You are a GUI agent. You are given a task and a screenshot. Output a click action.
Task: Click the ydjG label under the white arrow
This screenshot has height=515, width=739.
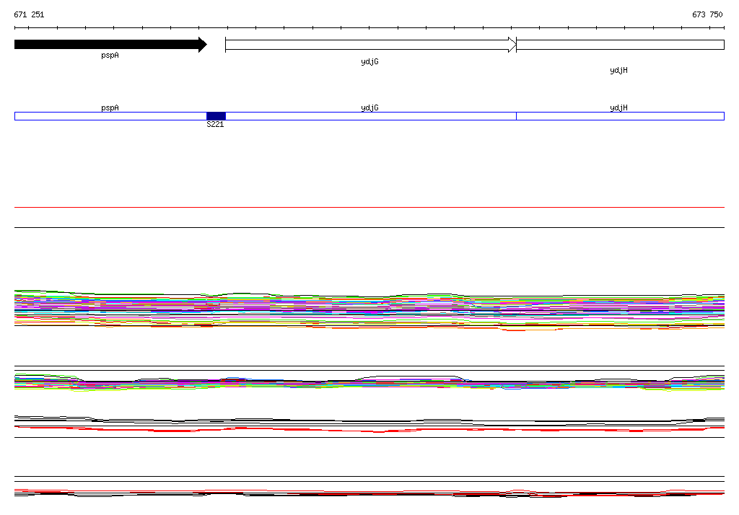coord(369,62)
